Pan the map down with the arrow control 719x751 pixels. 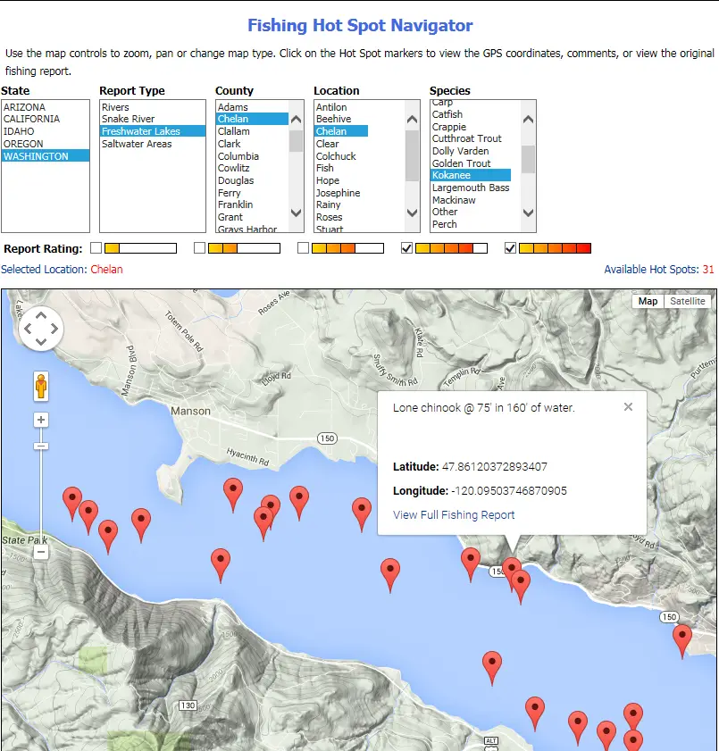40,344
